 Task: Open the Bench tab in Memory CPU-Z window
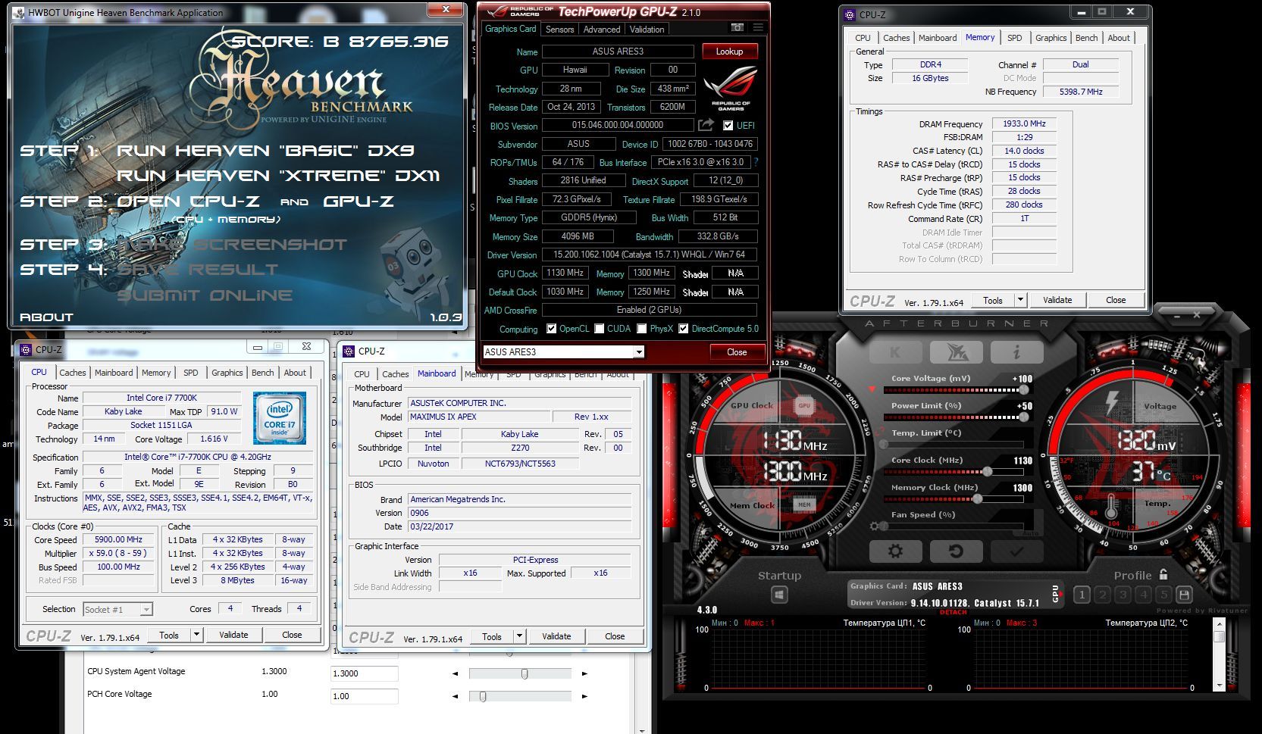(x=1086, y=38)
